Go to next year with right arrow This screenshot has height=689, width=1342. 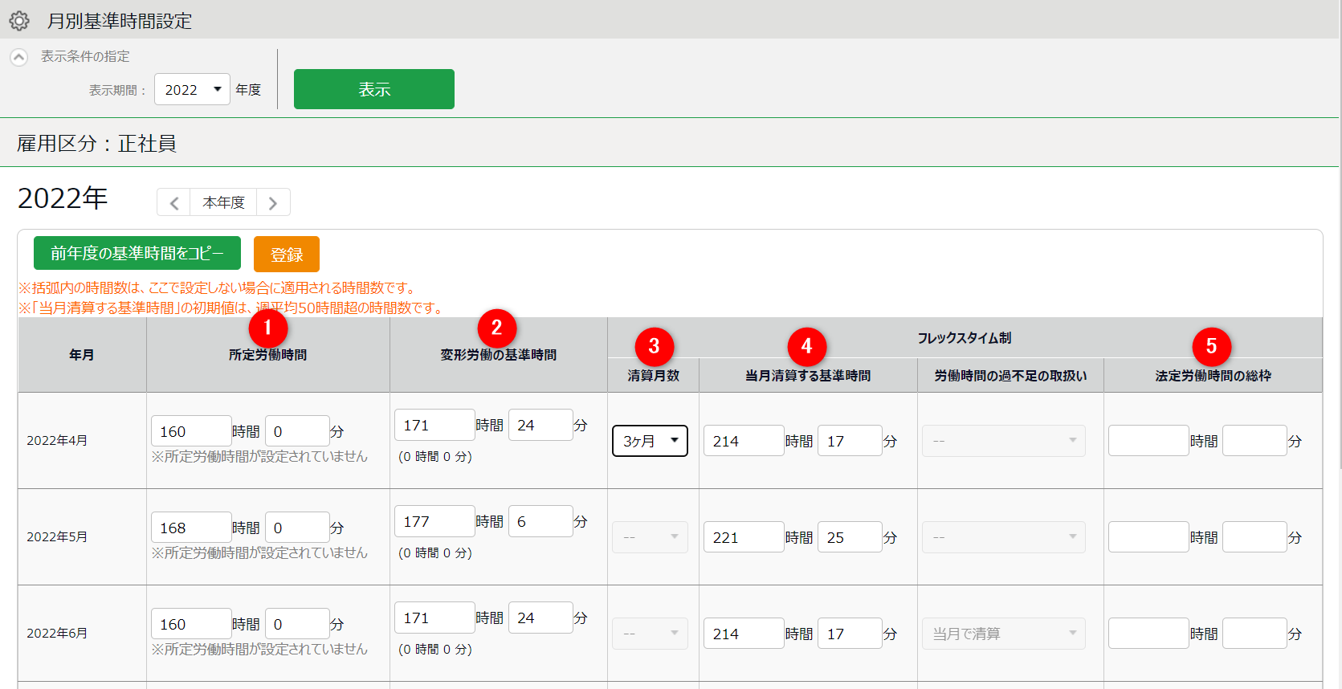[273, 203]
